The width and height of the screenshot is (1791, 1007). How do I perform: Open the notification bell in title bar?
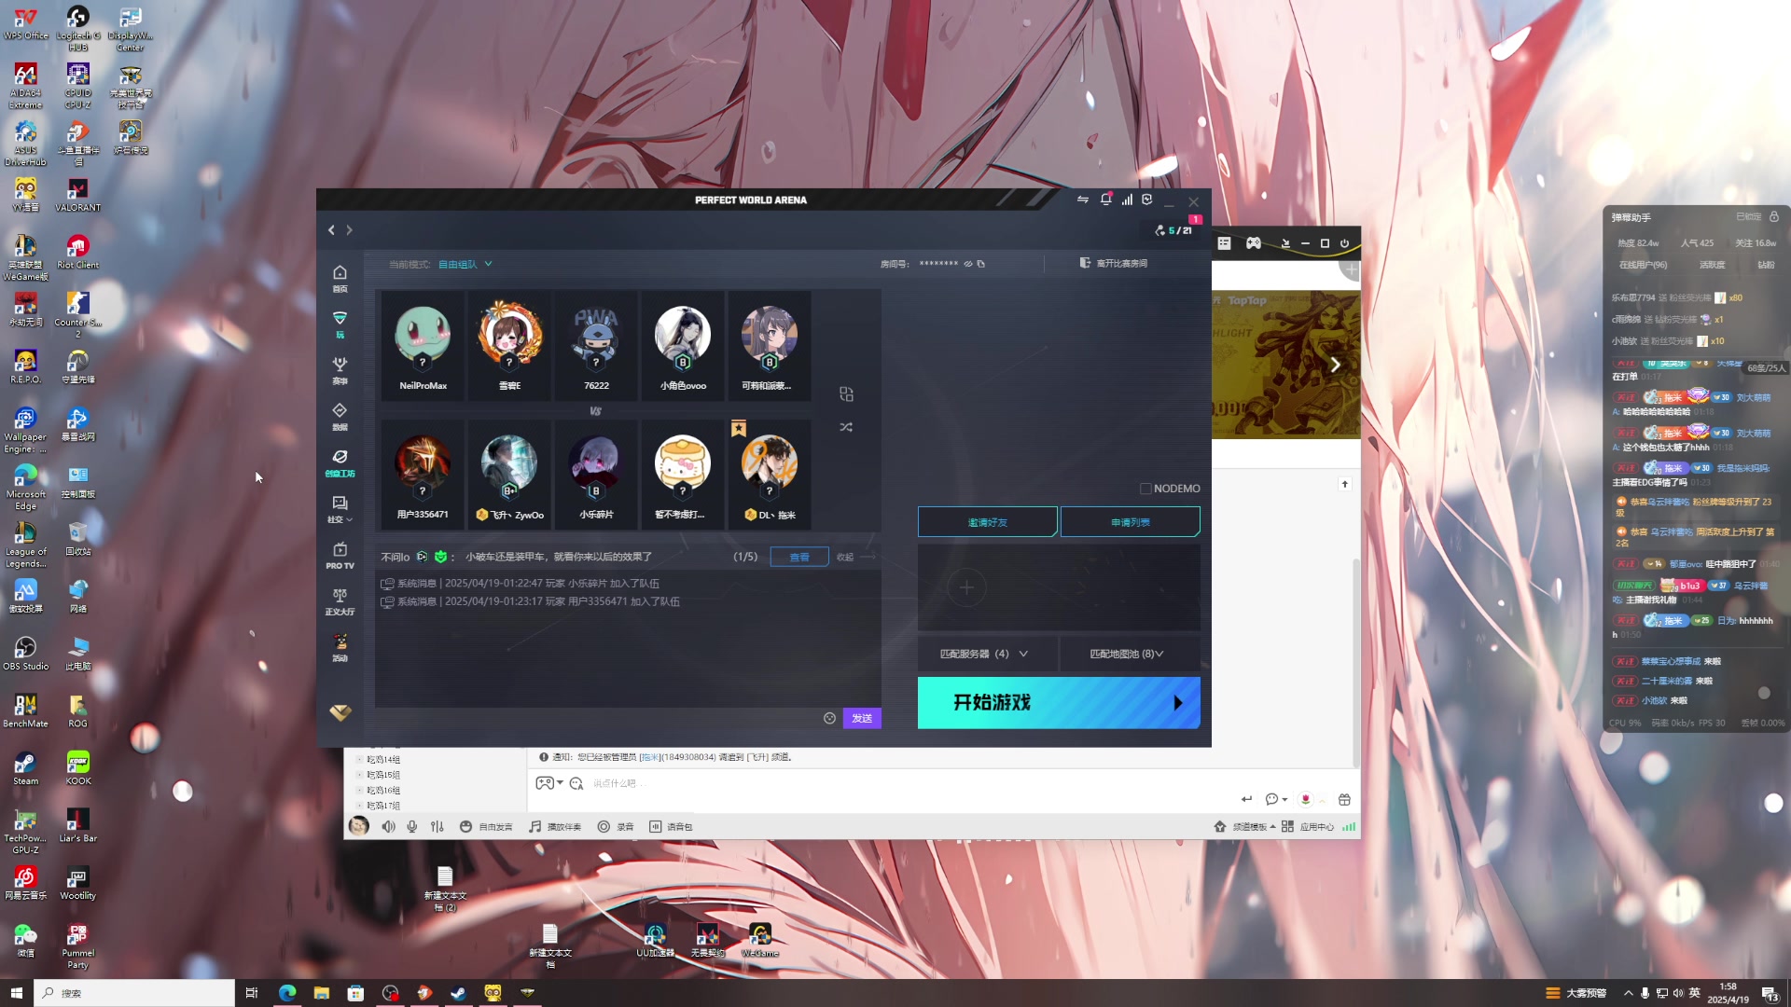pos(1105,200)
